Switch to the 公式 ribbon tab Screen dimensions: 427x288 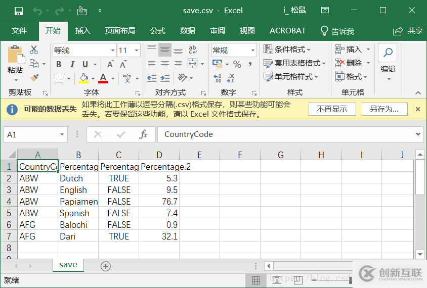pyautogui.click(x=157, y=31)
